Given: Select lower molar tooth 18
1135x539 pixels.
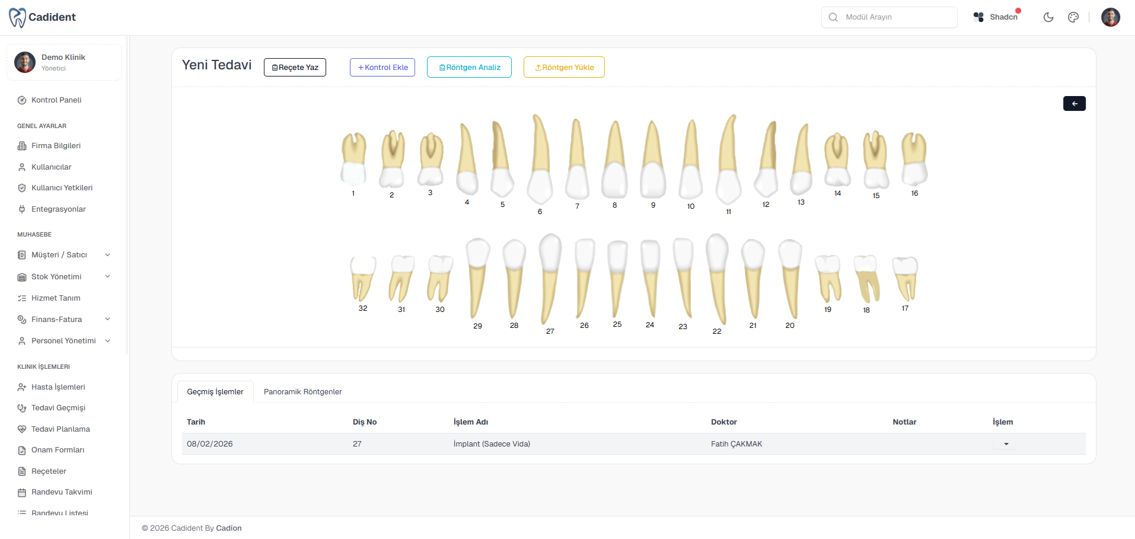Looking at the screenshot, I should coord(866,279).
